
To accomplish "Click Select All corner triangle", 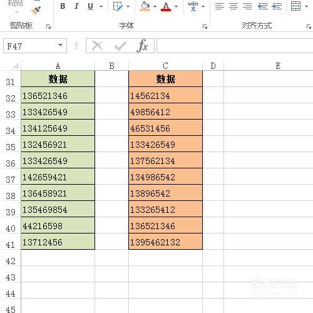I will point(16,66).
